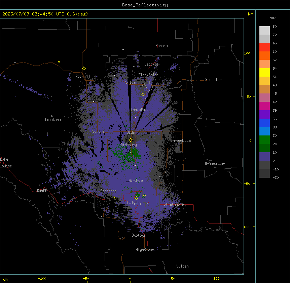This screenshot has width=290, height=283.
Task: Select the yellow diamond marker below RedDeer
Action: tap(143, 94)
